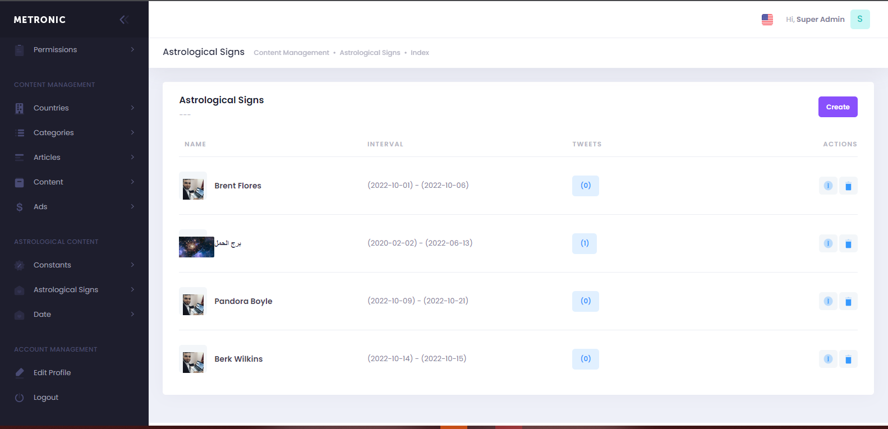Click the tweets count badge for Pandora Boyle
888x429 pixels.
tap(585, 301)
